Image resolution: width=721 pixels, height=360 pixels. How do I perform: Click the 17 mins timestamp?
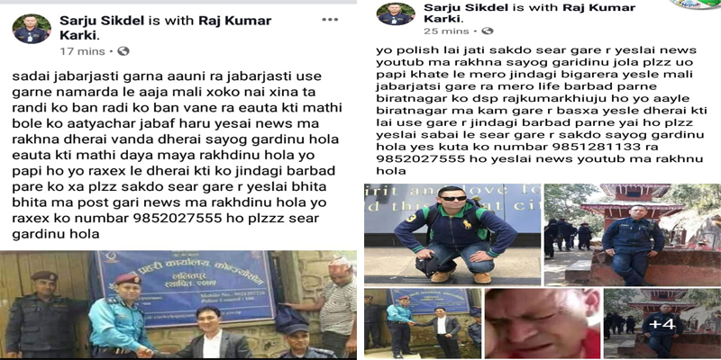click(82, 51)
